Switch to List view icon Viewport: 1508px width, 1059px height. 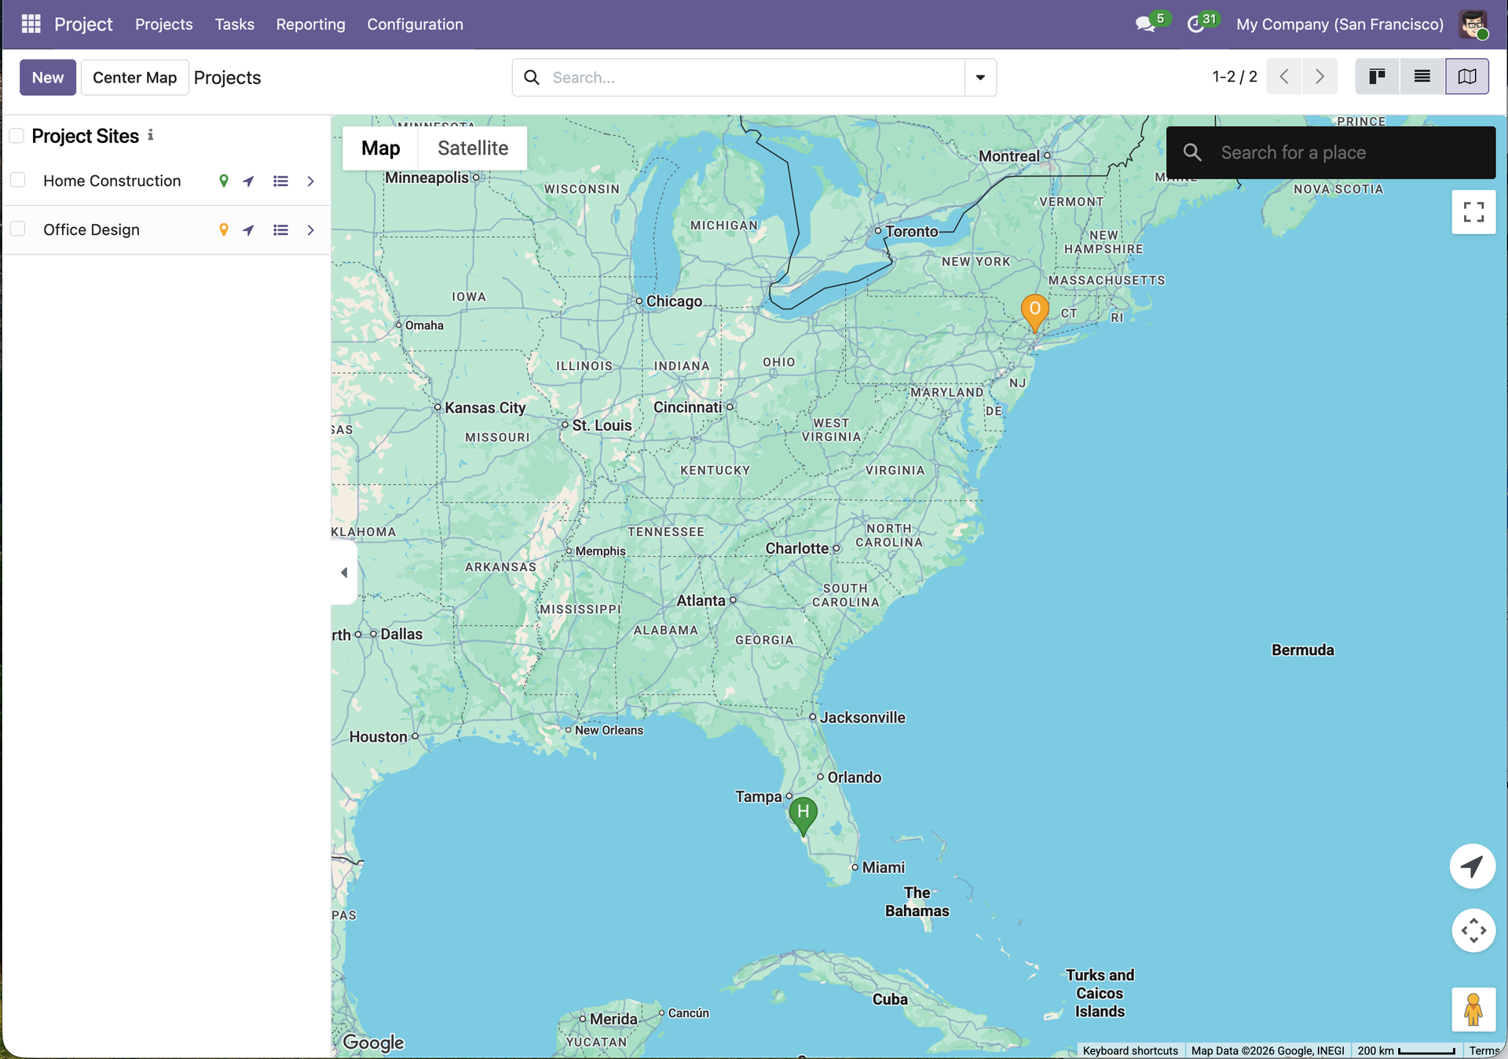click(1422, 76)
